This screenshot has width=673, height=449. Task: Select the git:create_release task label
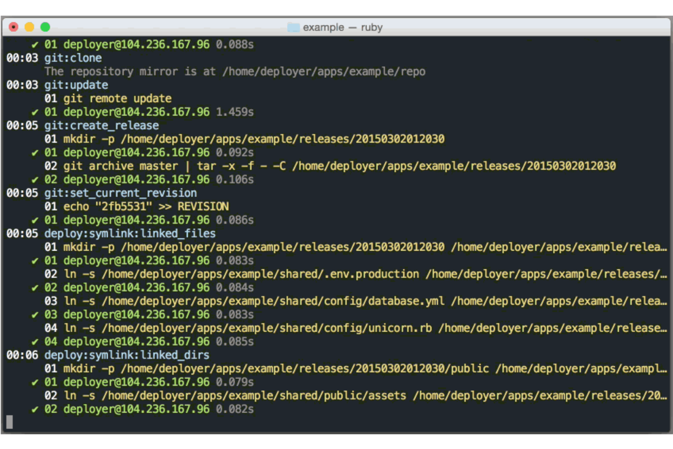101,126
